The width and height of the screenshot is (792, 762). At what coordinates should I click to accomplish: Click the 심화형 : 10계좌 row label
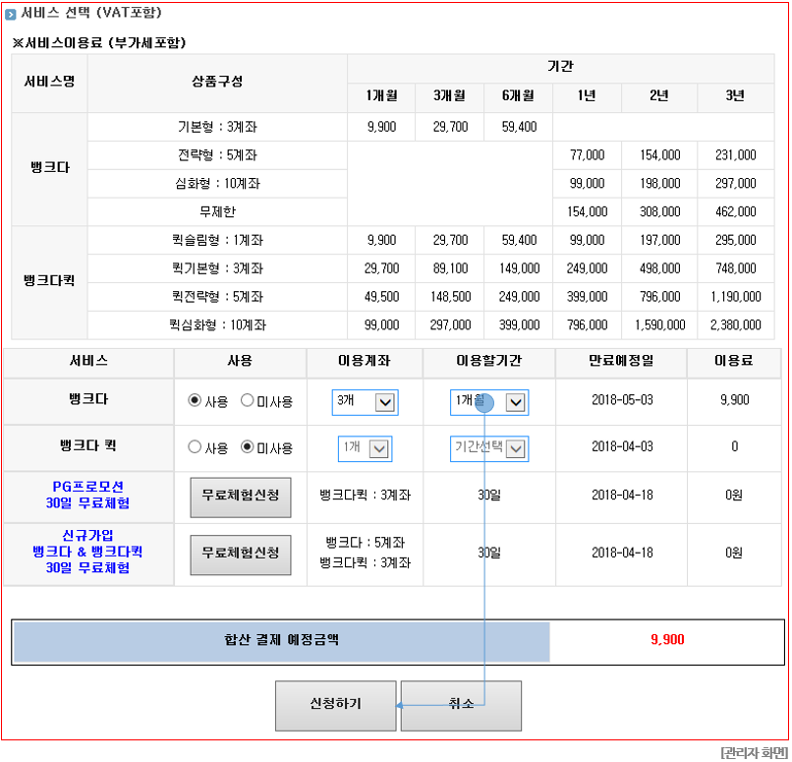217,184
